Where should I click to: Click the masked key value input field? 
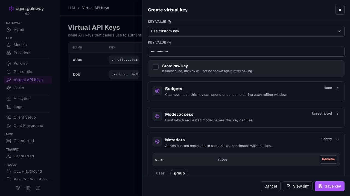(246, 52)
